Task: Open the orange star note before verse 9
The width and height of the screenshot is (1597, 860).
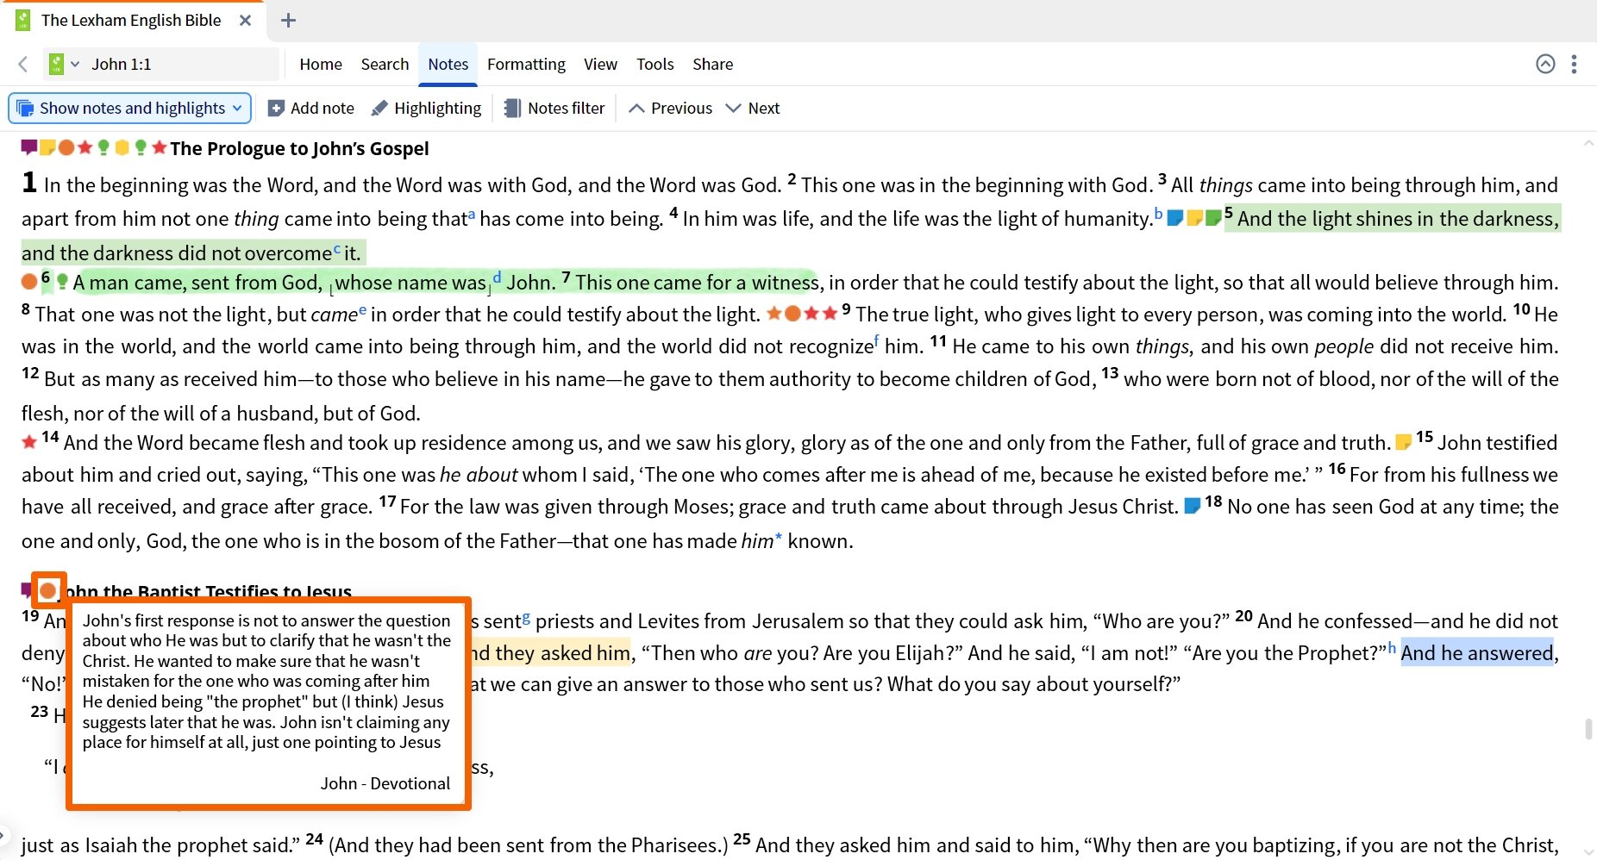Action: point(774,314)
